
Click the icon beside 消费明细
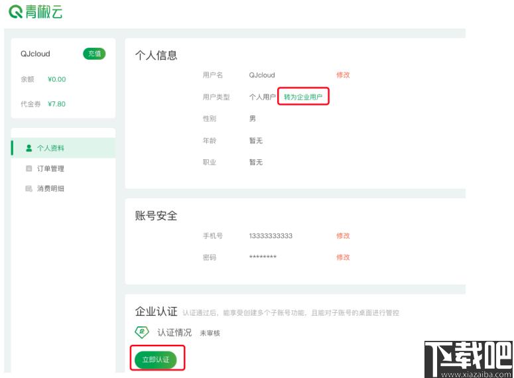pos(29,188)
